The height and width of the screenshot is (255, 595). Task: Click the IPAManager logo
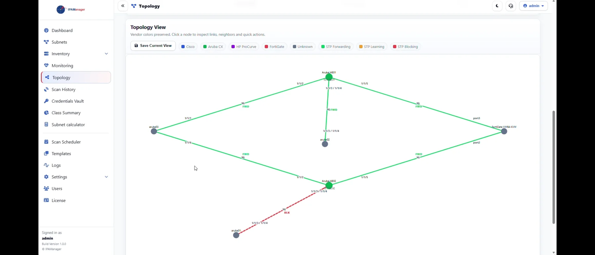71,10
